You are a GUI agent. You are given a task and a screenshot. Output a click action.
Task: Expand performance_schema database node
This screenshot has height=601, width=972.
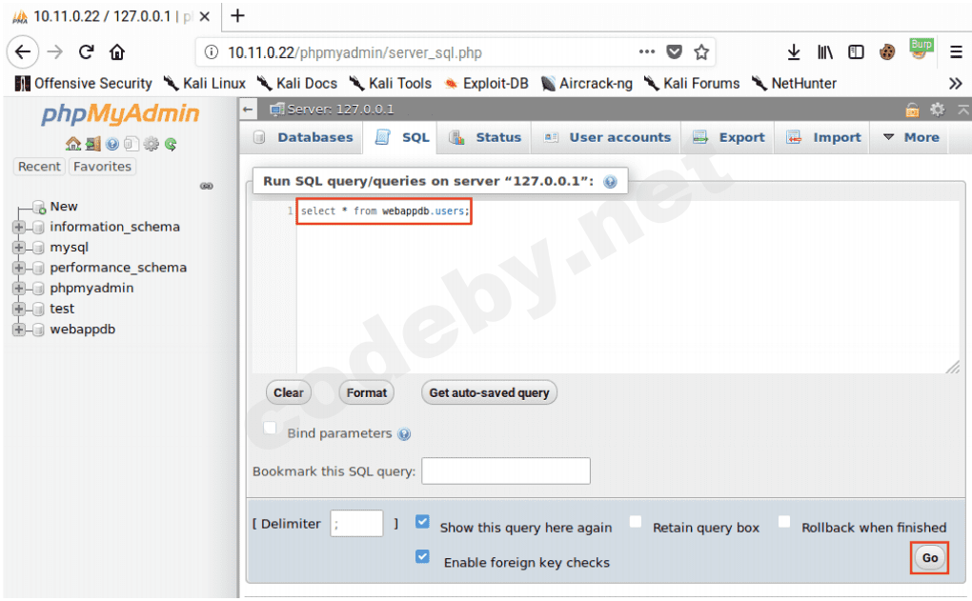tap(19, 268)
